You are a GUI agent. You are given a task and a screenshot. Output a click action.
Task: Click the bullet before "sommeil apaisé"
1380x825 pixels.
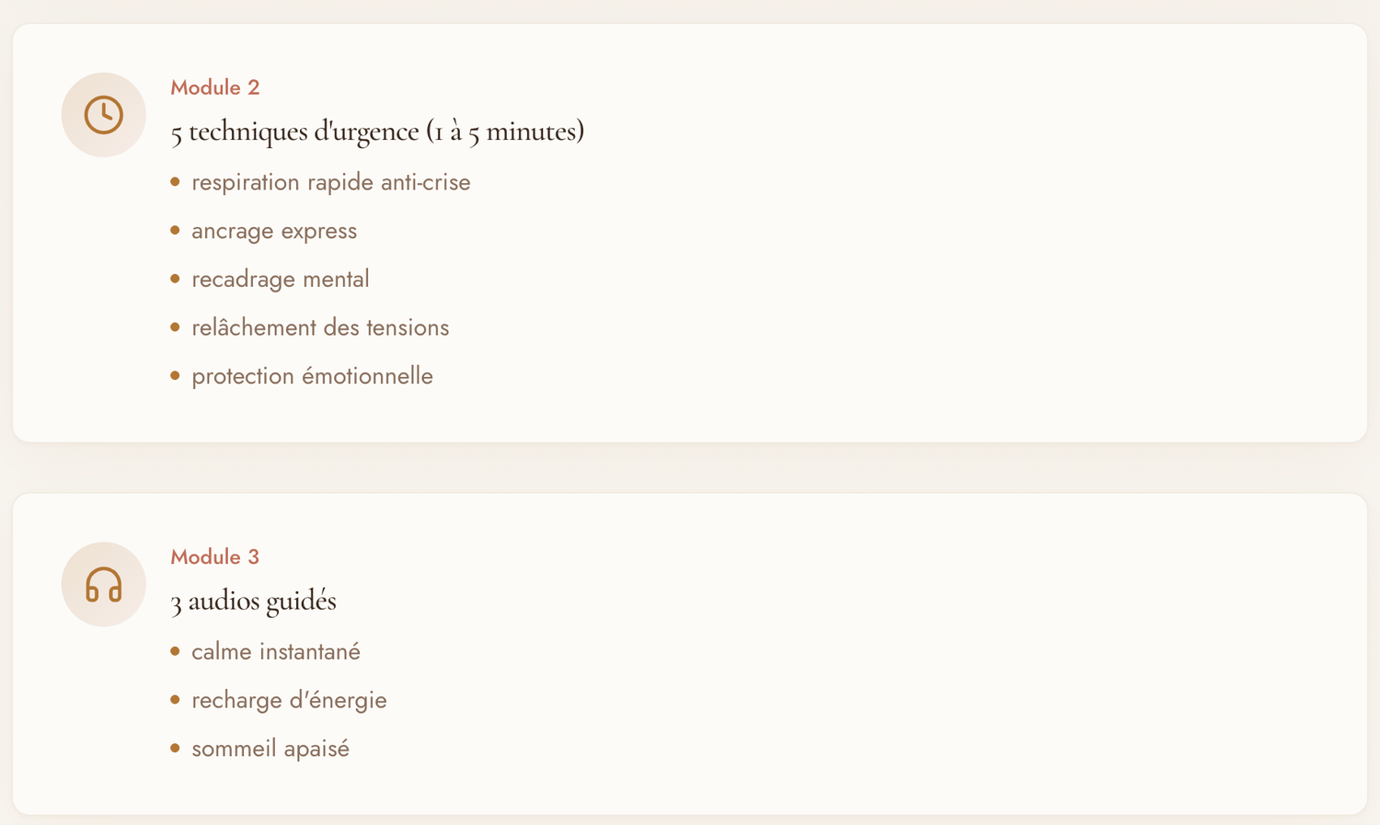[175, 749]
